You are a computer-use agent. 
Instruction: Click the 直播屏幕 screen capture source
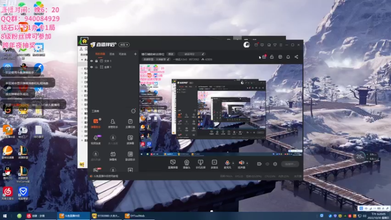[x=173, y=164]
